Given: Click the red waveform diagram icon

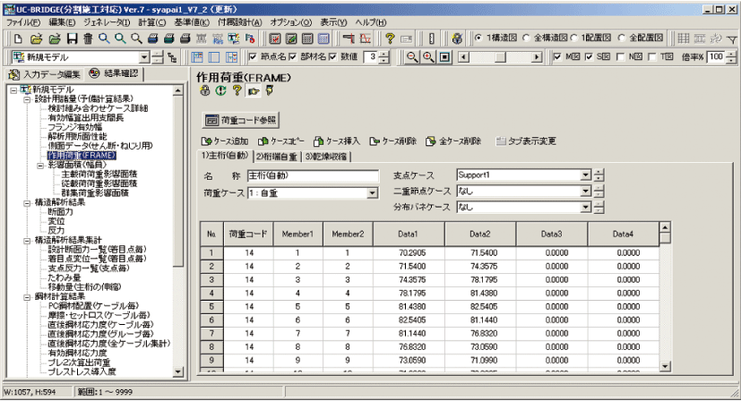Looking at the screenshot, I should 366,38.
